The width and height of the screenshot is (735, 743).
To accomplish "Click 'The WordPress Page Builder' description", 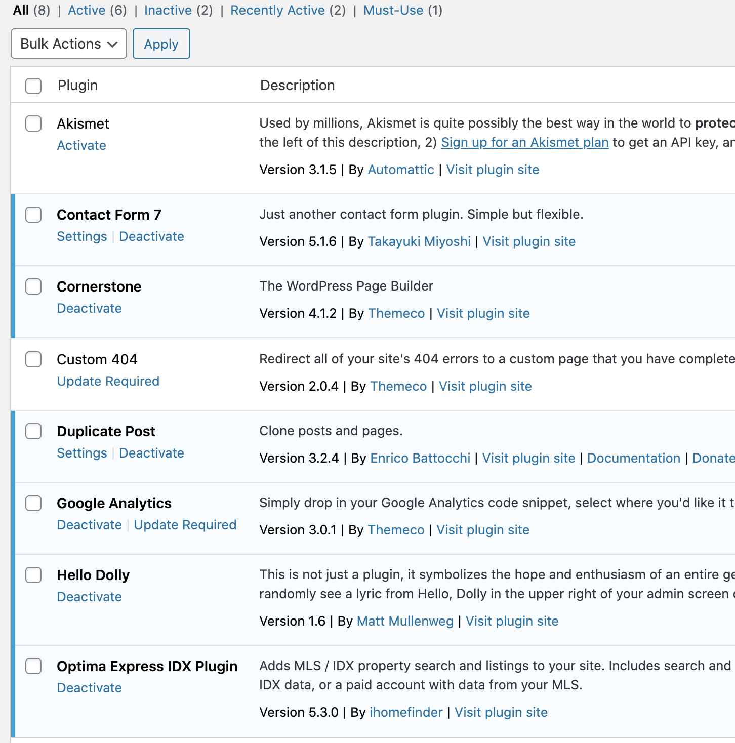I will tap(346, 286).
